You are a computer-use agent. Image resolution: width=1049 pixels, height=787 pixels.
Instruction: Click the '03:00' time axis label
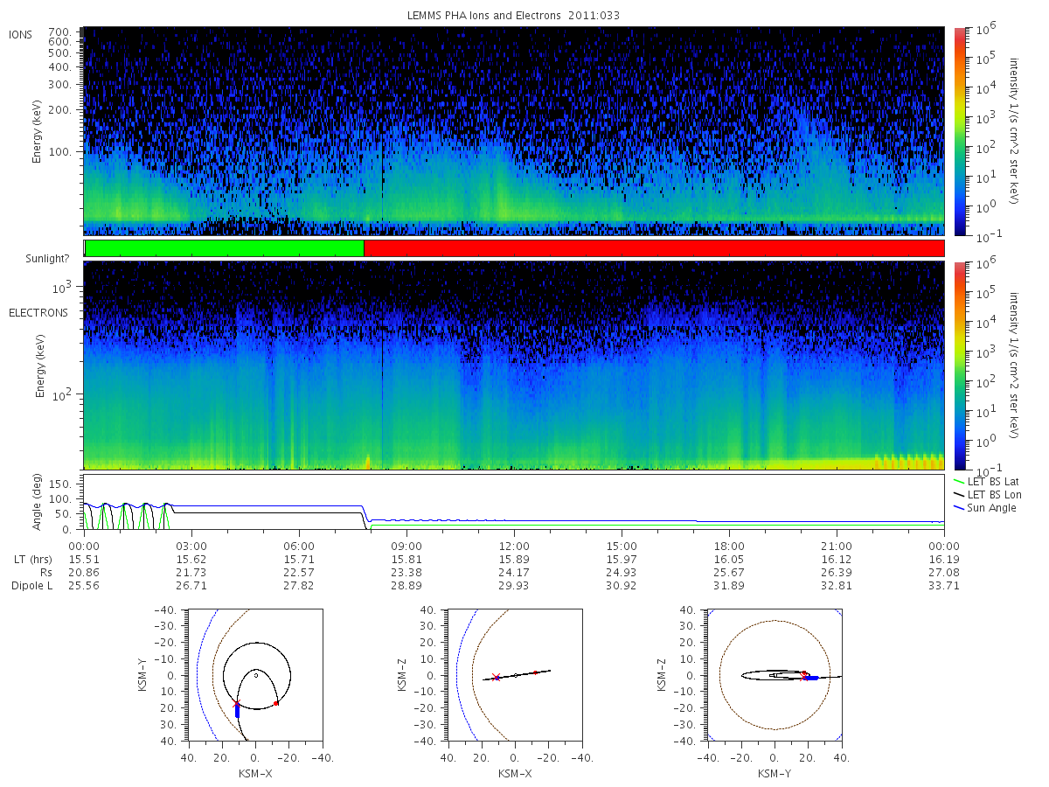[x=191, y=545]
